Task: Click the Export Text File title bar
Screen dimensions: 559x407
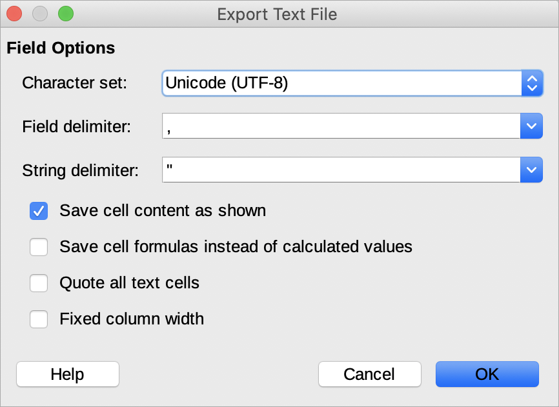Action: [278, 14]
